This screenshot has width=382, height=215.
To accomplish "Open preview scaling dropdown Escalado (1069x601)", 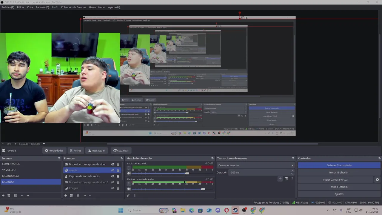I will 32,144.
